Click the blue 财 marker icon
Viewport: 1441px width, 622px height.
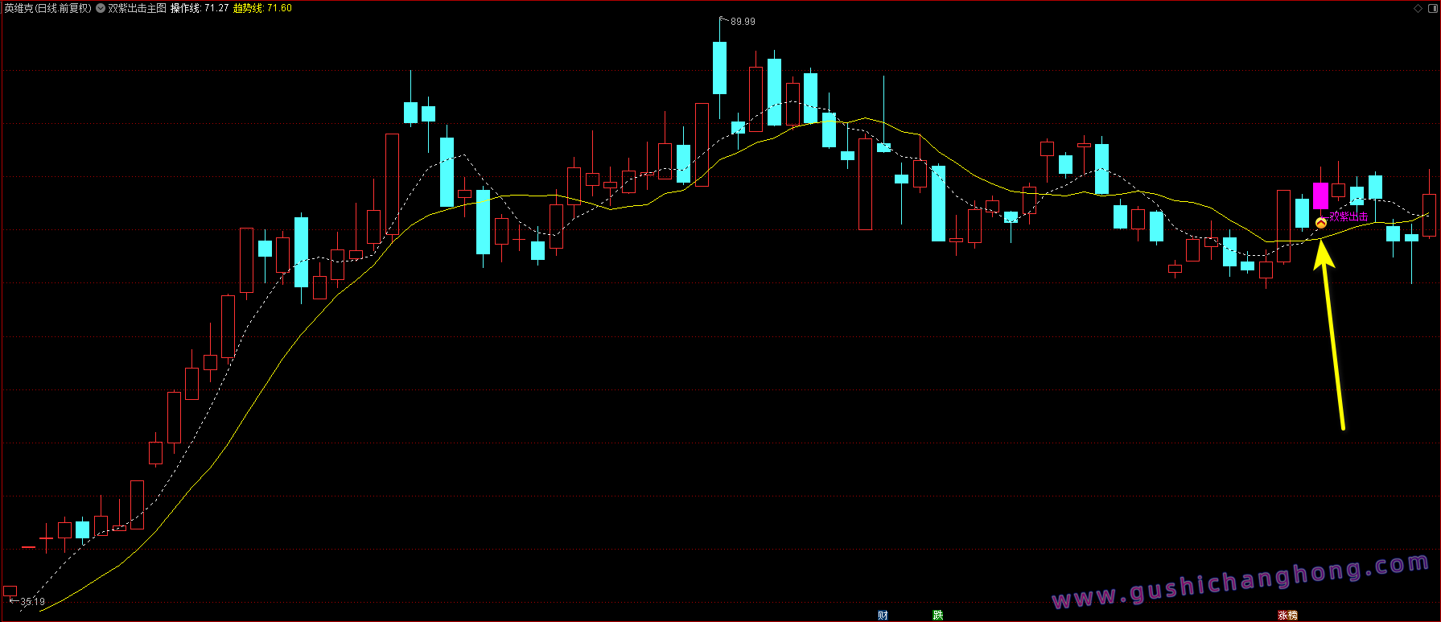[x=883, y=616]
